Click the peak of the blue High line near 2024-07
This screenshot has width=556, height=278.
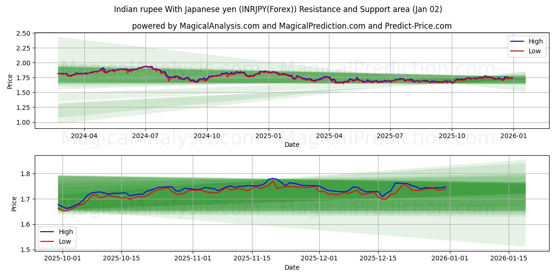pos(146,66)
